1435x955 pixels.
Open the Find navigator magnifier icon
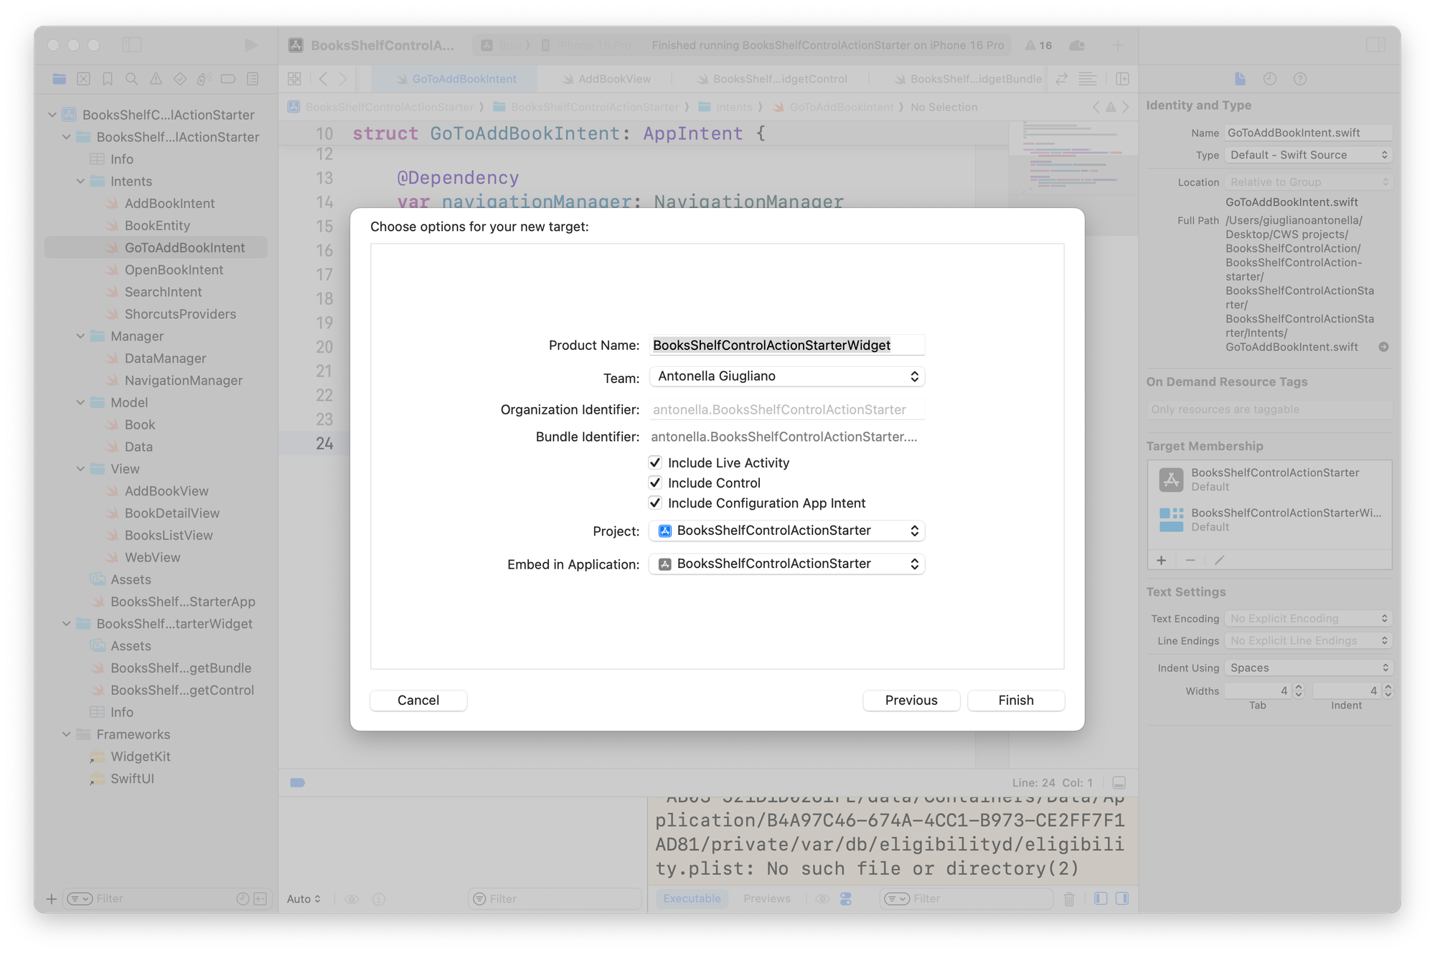pos(132,79)
